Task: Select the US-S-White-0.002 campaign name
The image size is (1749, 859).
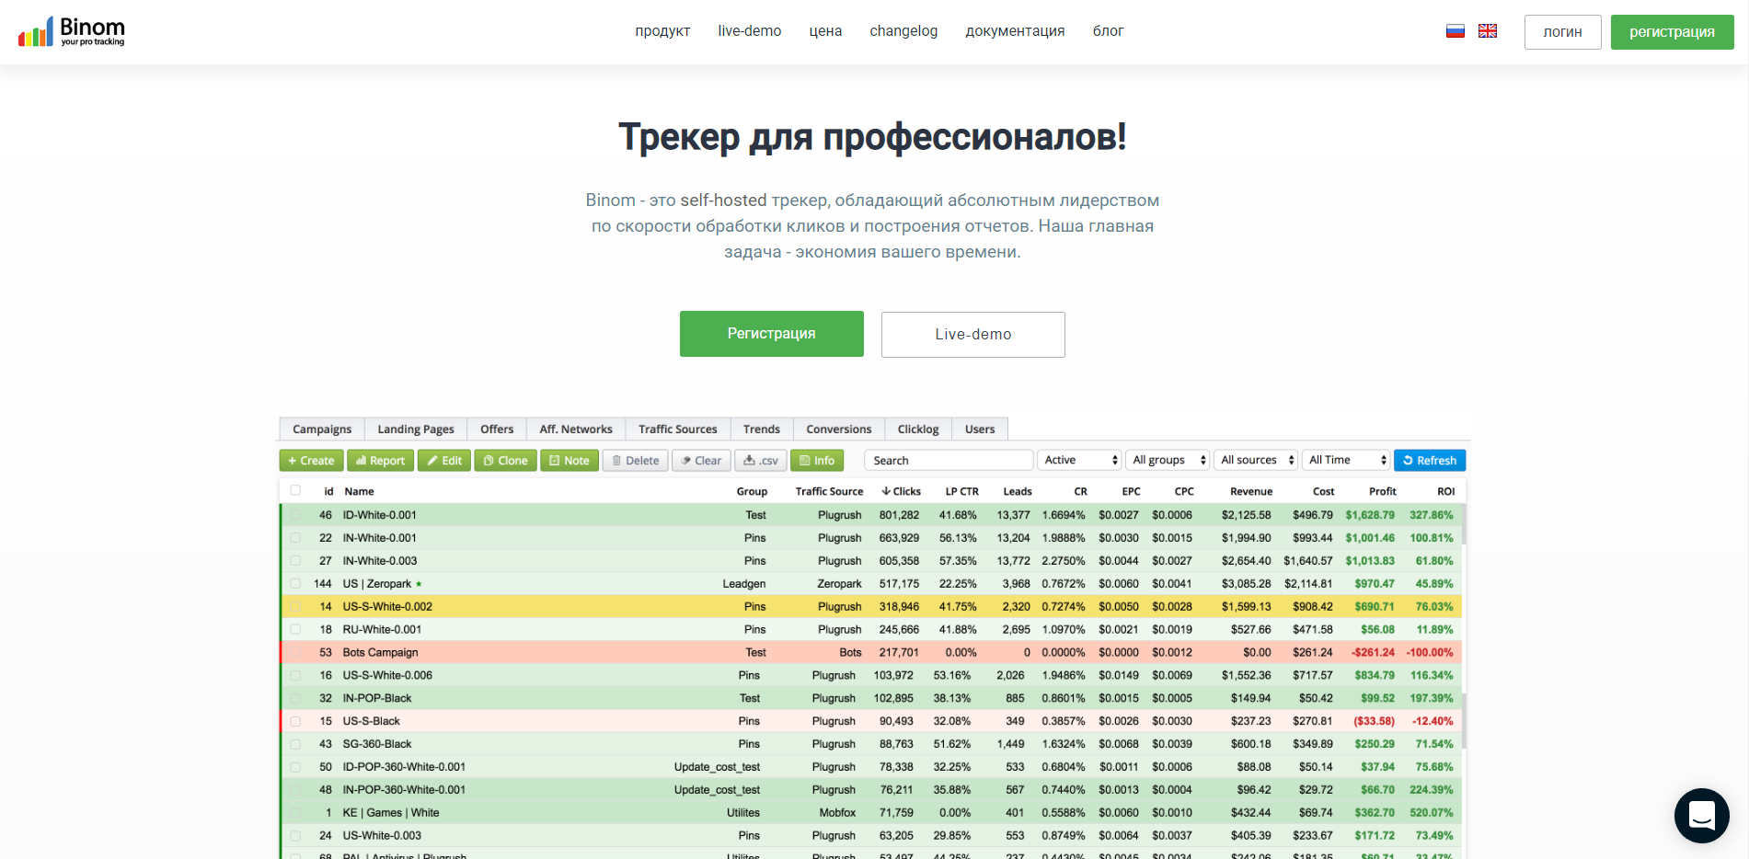Action: tap(387, 607)
